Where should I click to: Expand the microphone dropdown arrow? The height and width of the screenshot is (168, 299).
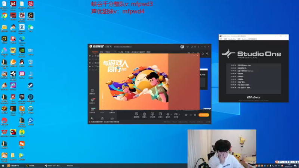171,115
